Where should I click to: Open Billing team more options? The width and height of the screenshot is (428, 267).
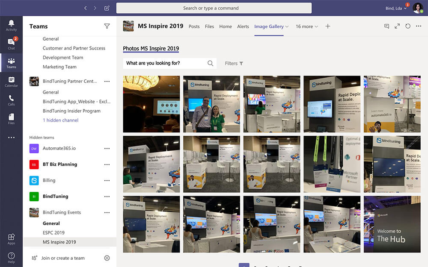pyautogui.click(x=107, y=180)
